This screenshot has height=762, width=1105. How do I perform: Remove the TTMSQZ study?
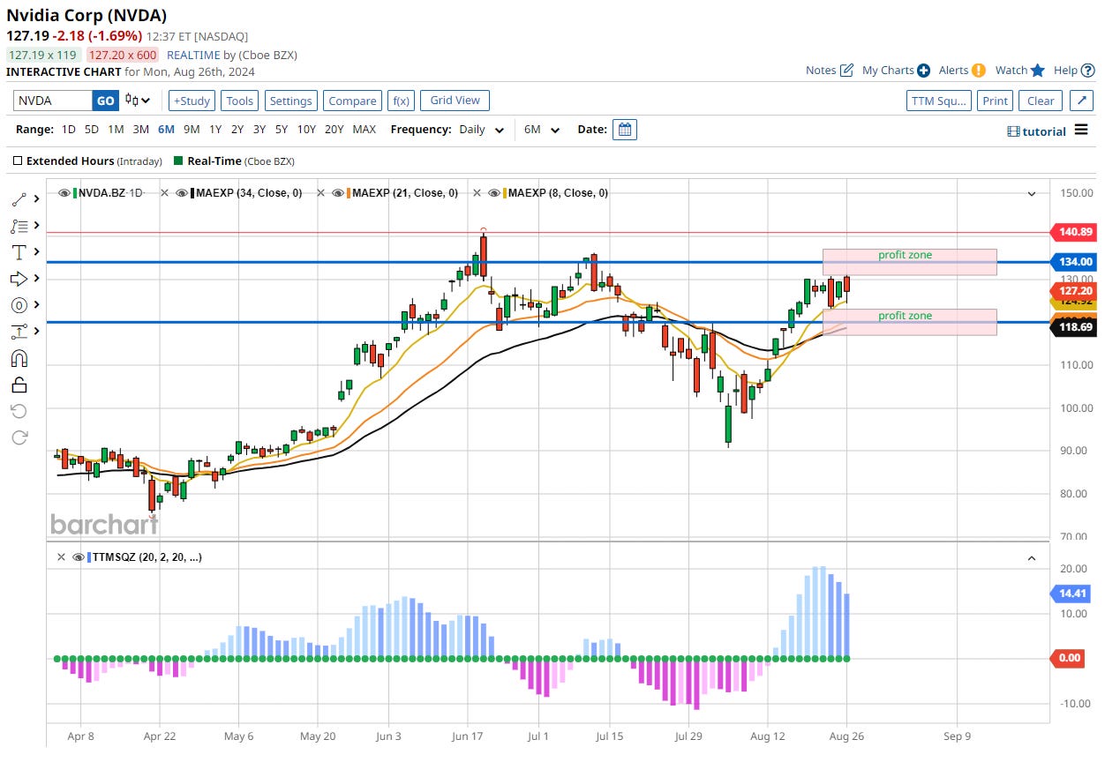point(61,557)
